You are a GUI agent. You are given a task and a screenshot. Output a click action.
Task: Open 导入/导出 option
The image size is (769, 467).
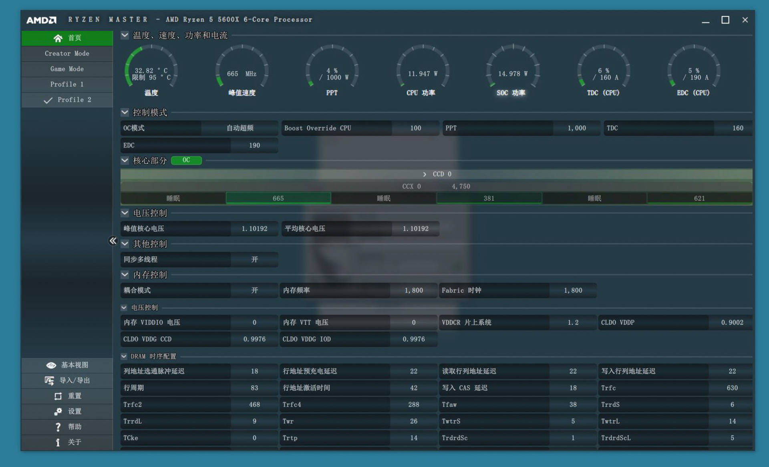point(67,380)
